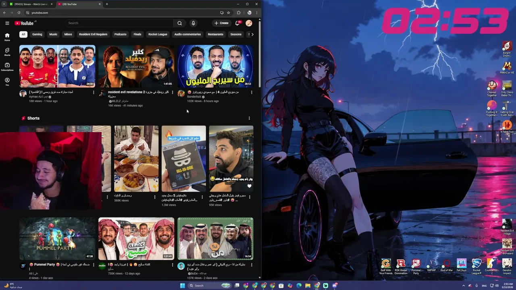Viewport: 516px width, 290px height.
Task: Click the Create button
Action: 221,23
